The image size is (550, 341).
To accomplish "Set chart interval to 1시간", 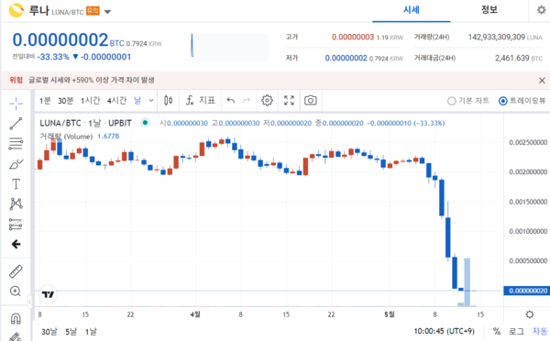I will click(91, 101).
